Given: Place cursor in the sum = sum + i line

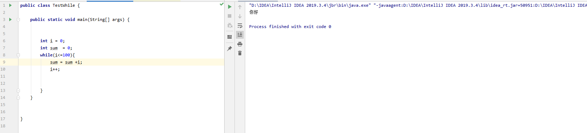Looking at the screenshot, I should tap(66, 62).
